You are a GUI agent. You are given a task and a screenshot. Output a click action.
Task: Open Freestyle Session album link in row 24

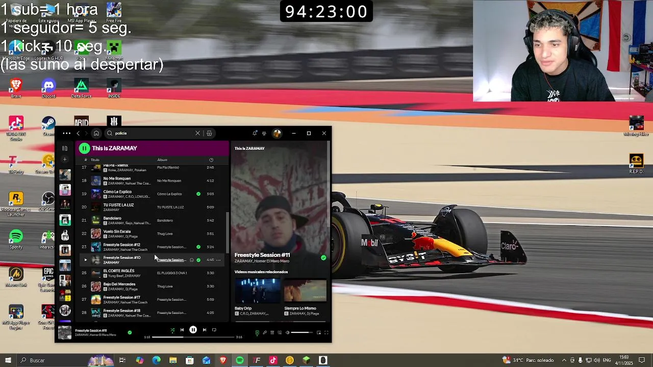tap(171, 260)
